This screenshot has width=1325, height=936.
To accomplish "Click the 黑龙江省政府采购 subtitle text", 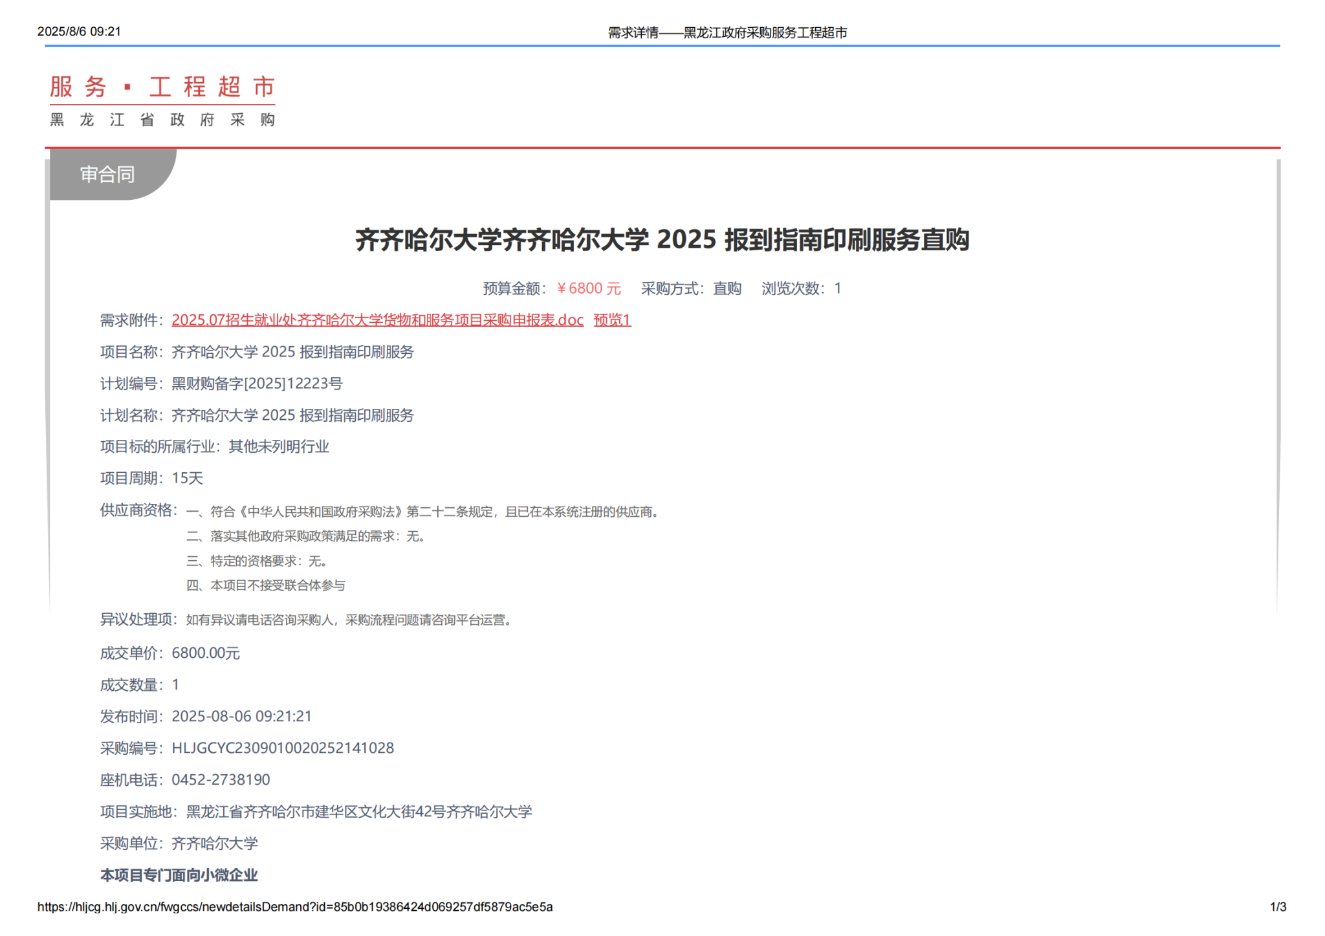I will pyautogui.click(x=162, y=120).
